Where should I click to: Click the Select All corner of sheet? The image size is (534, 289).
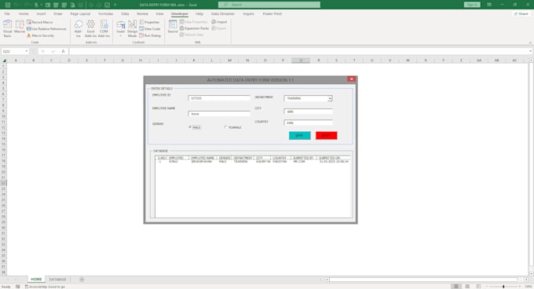tap(4, 60)
